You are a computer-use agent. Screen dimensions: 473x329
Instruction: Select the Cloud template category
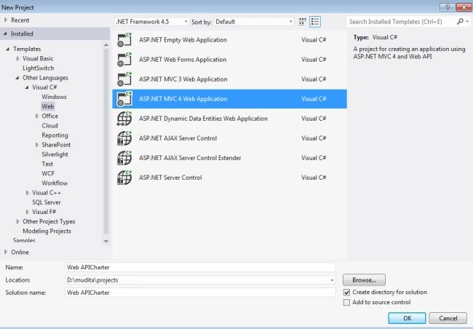click(x=49, y=126)
